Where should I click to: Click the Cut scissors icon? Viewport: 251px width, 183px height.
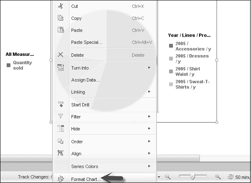click(60, 6)
